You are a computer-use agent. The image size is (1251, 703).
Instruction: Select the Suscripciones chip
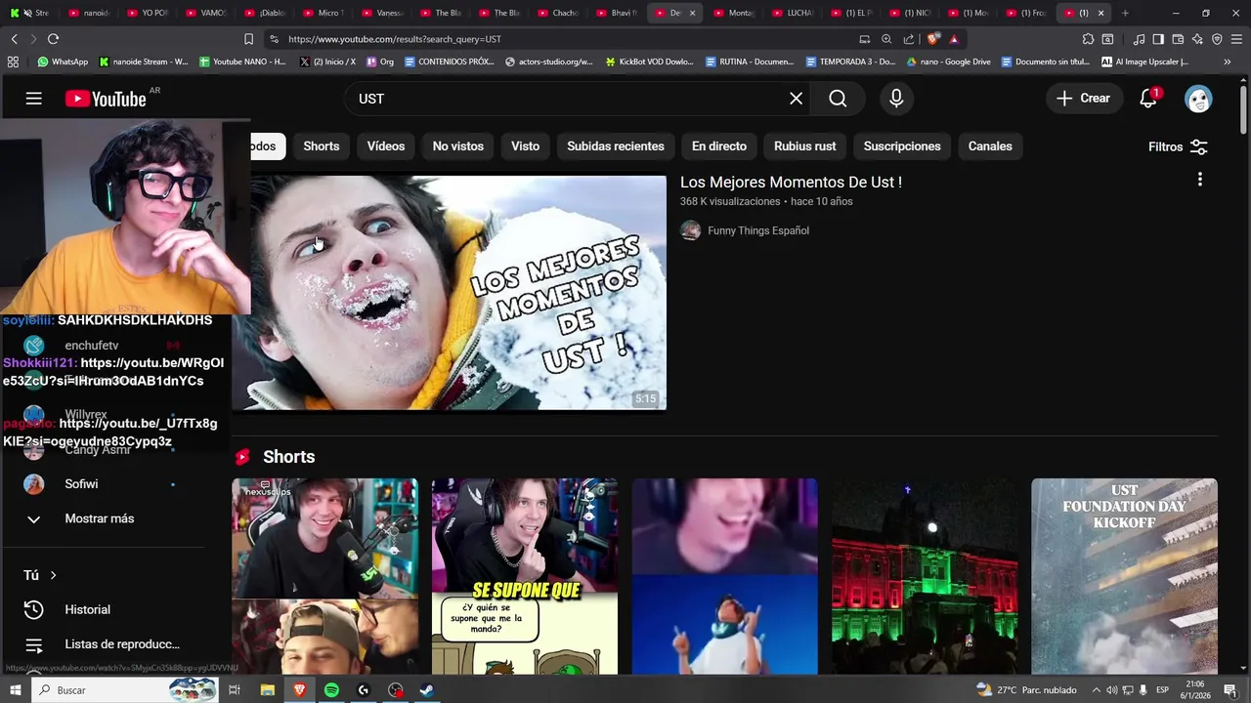coord(902,146)
